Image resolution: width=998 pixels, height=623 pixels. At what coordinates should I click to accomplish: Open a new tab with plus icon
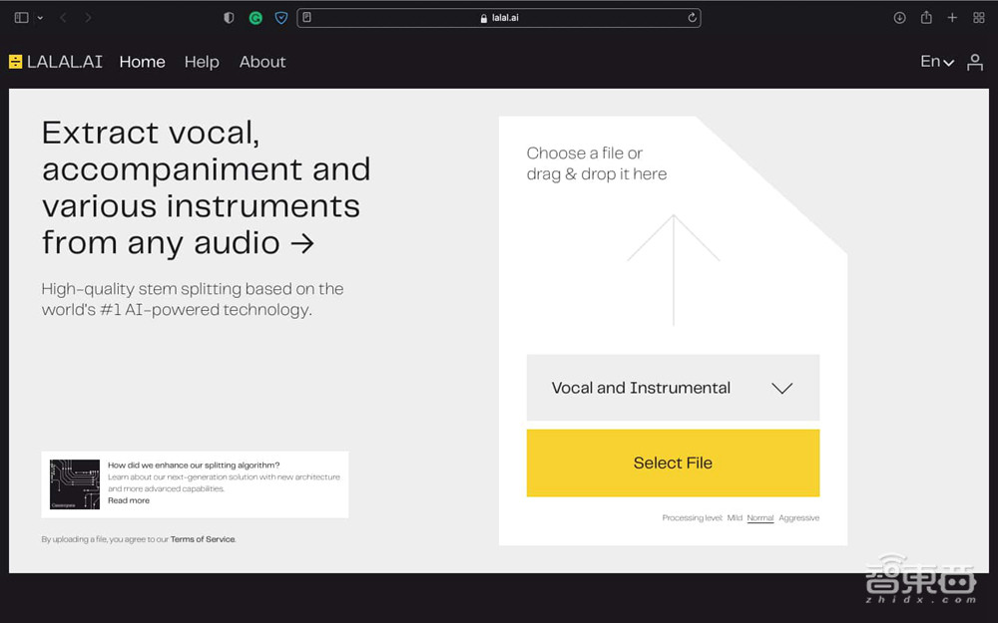[952, 18]
